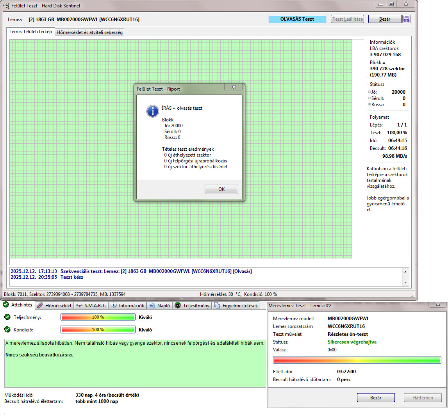Click the S.M.A.R.T. tab icon
The height and width of the screenshot is (415, 448).
tap(79, 306)
